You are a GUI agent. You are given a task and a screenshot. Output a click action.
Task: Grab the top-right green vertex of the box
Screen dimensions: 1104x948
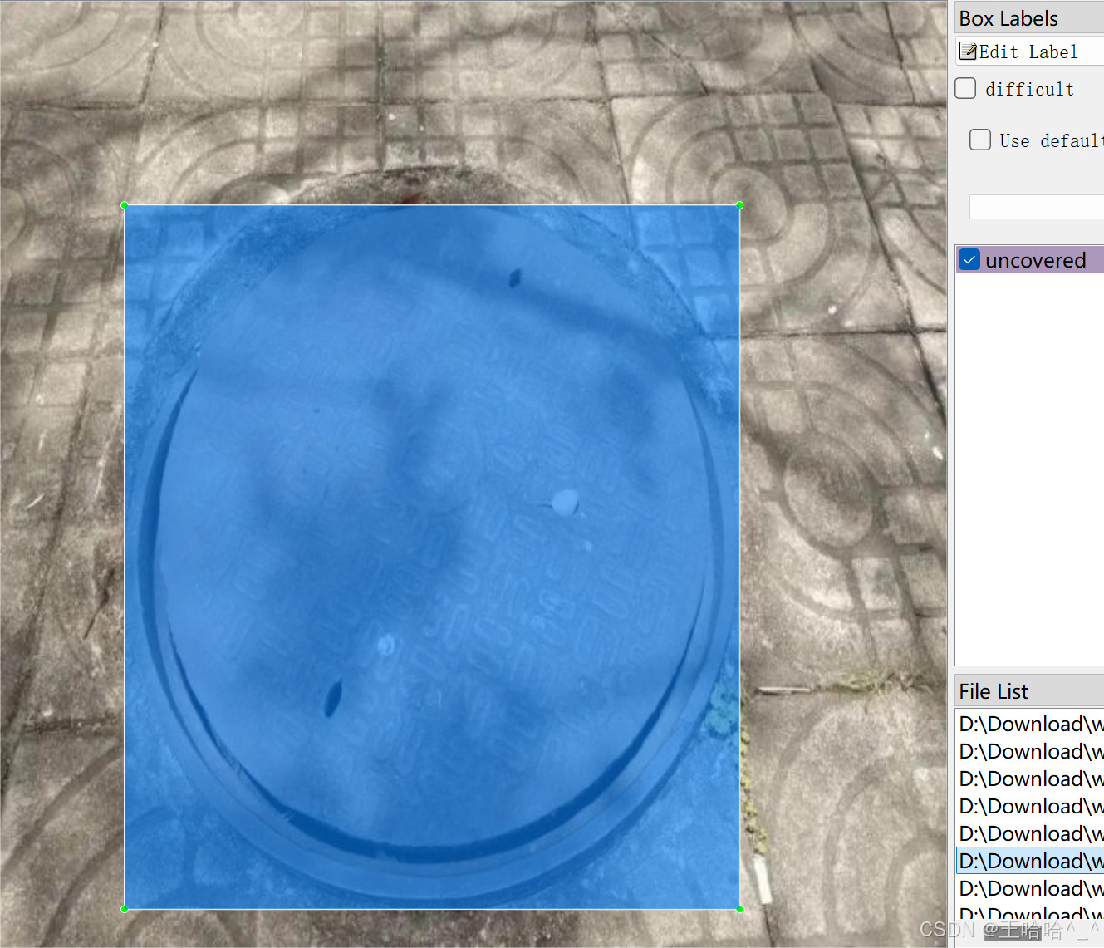pyautogui.click(x=739, y=205)
